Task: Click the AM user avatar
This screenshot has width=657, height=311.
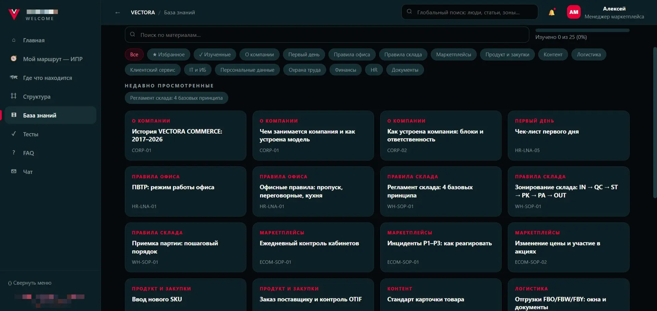Action: pyautogui.click(x=574, y=12)
